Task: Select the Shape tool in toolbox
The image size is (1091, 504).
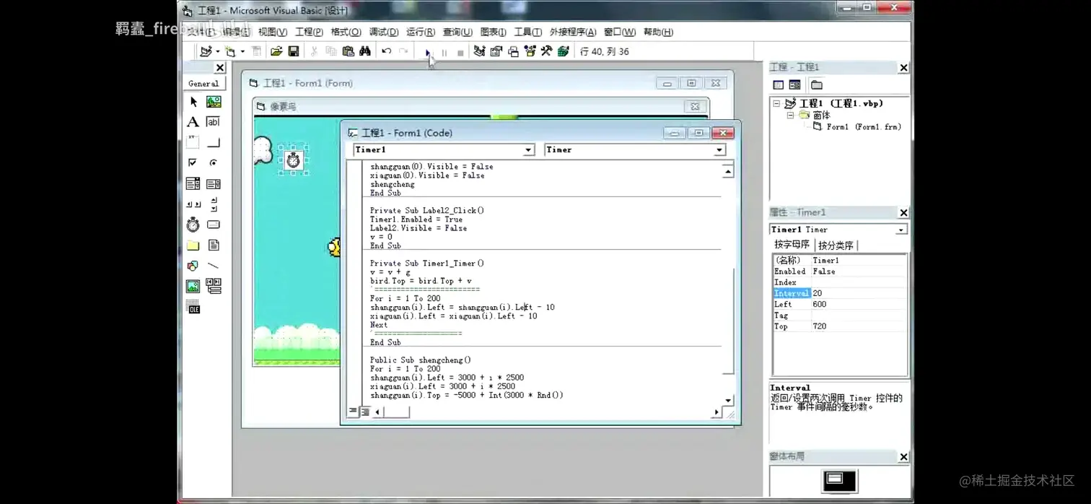Action: [193, 266]
